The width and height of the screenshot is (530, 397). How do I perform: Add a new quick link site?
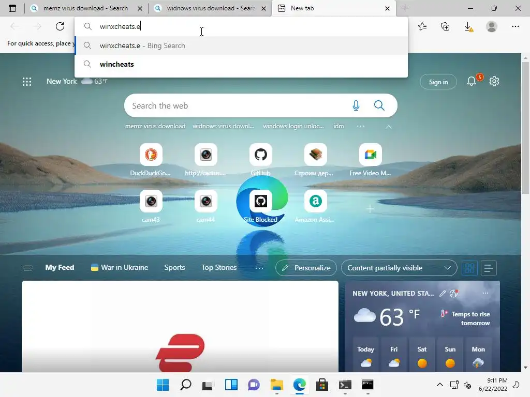pyautogui.click(x=370, y=209)
